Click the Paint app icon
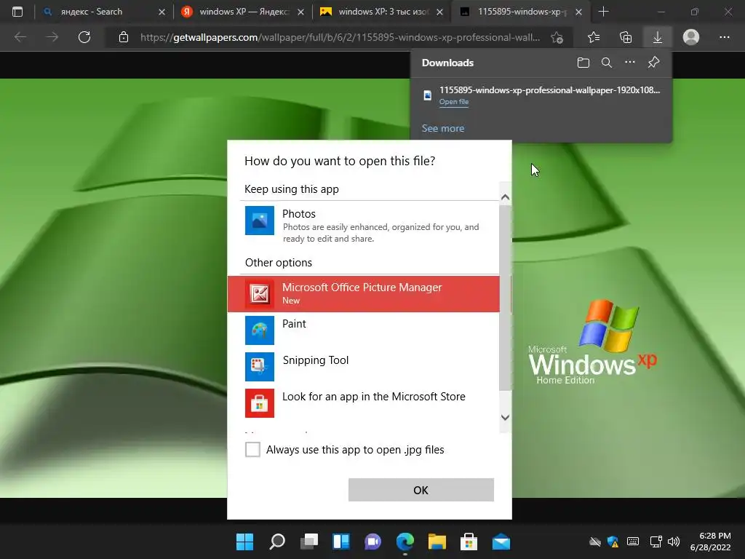The height and width of the screenshot is (559, 745). [260, 330]
